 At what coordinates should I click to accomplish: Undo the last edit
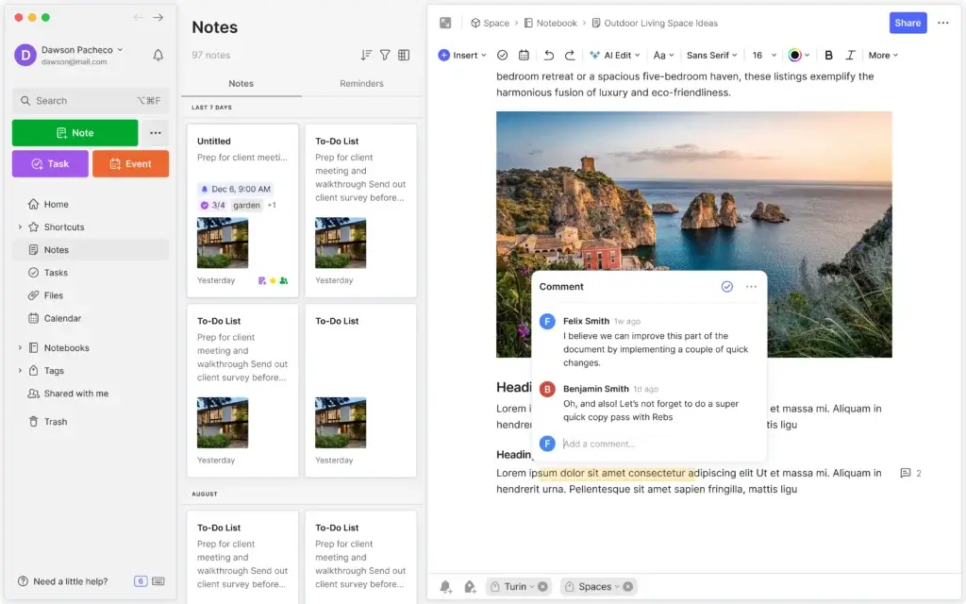coord(548,55)
